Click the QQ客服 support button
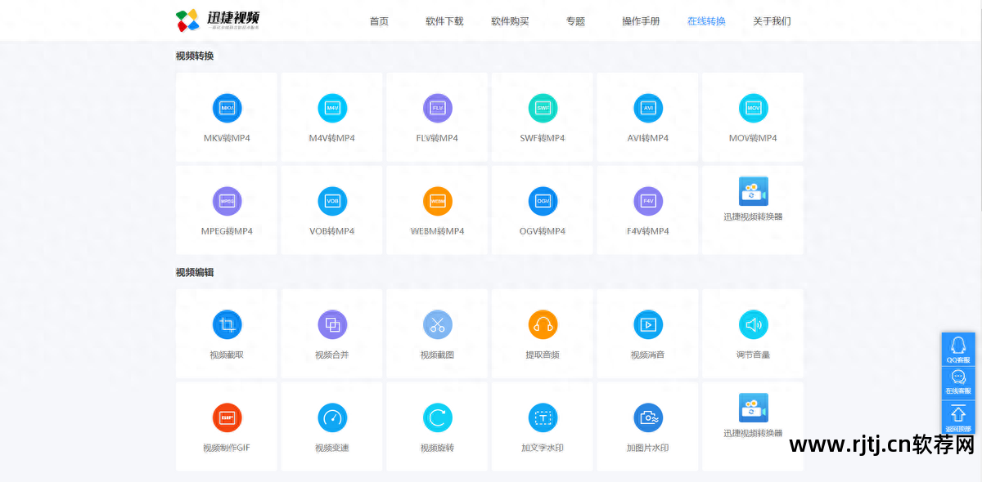The image size is (982, 482). tap(959, 347)
